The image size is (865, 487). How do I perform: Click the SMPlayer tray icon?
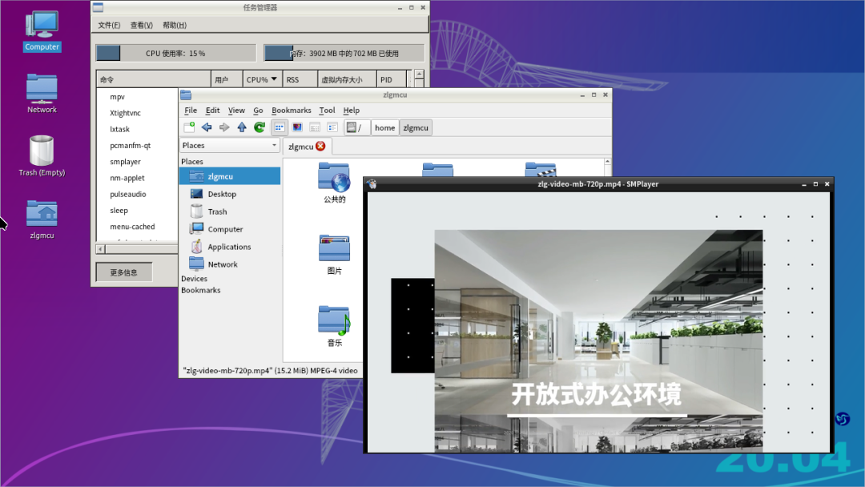click(x=842, y=418)
